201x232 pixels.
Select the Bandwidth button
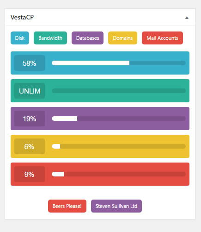coord(50,38)
